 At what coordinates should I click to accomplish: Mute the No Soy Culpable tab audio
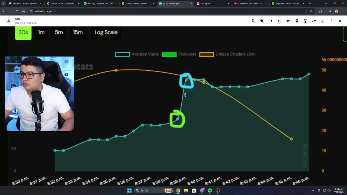tap(112, 4)
